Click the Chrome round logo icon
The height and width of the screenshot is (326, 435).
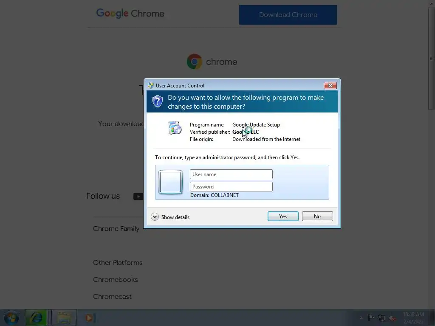click(194, 62)
